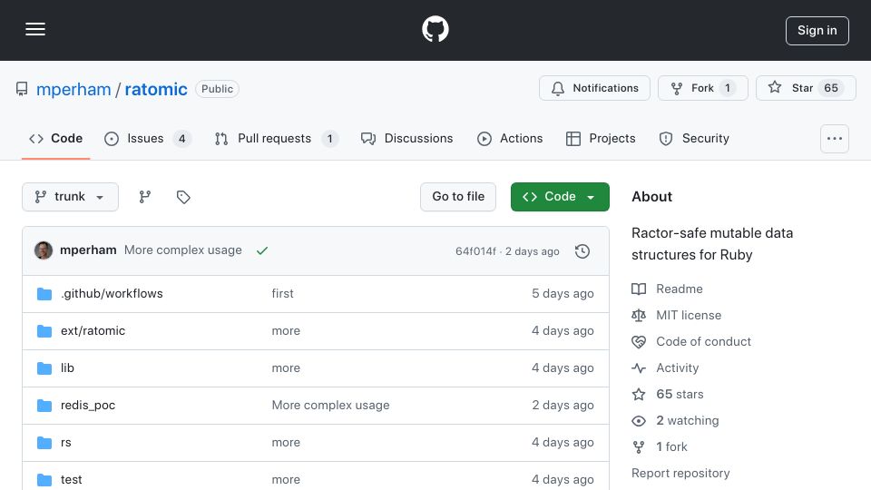Open the .github/workflows folder

(x=112, y=293)
